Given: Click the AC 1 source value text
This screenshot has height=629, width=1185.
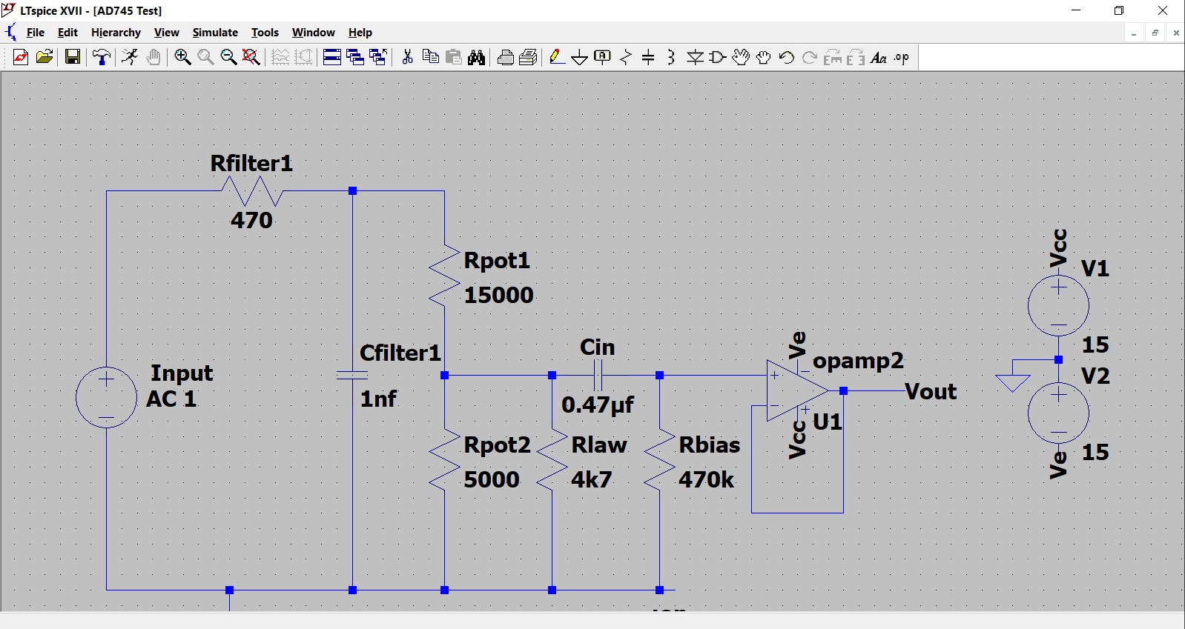Looking at the screenshot, I should click(x=171, y=399).
